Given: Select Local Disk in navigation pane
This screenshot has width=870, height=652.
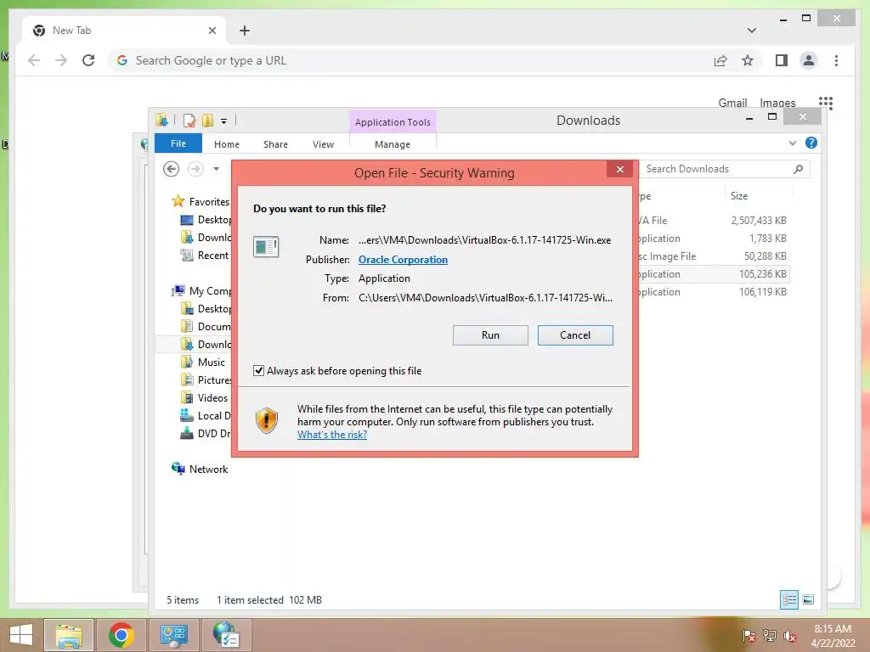Looking at the screenshot, I should 206,415.
